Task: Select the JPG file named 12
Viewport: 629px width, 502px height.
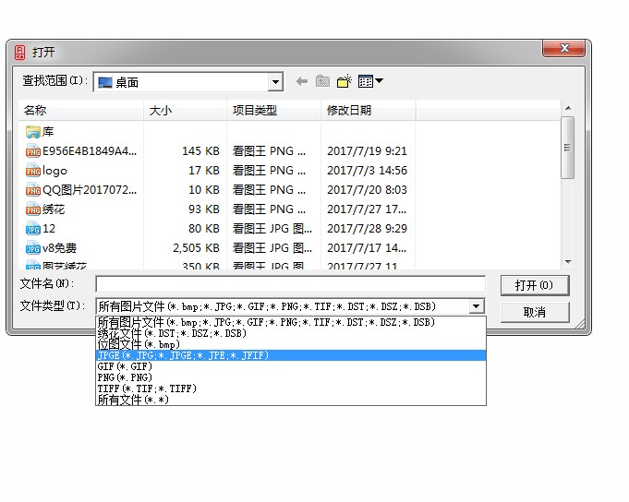Action: 33,229
